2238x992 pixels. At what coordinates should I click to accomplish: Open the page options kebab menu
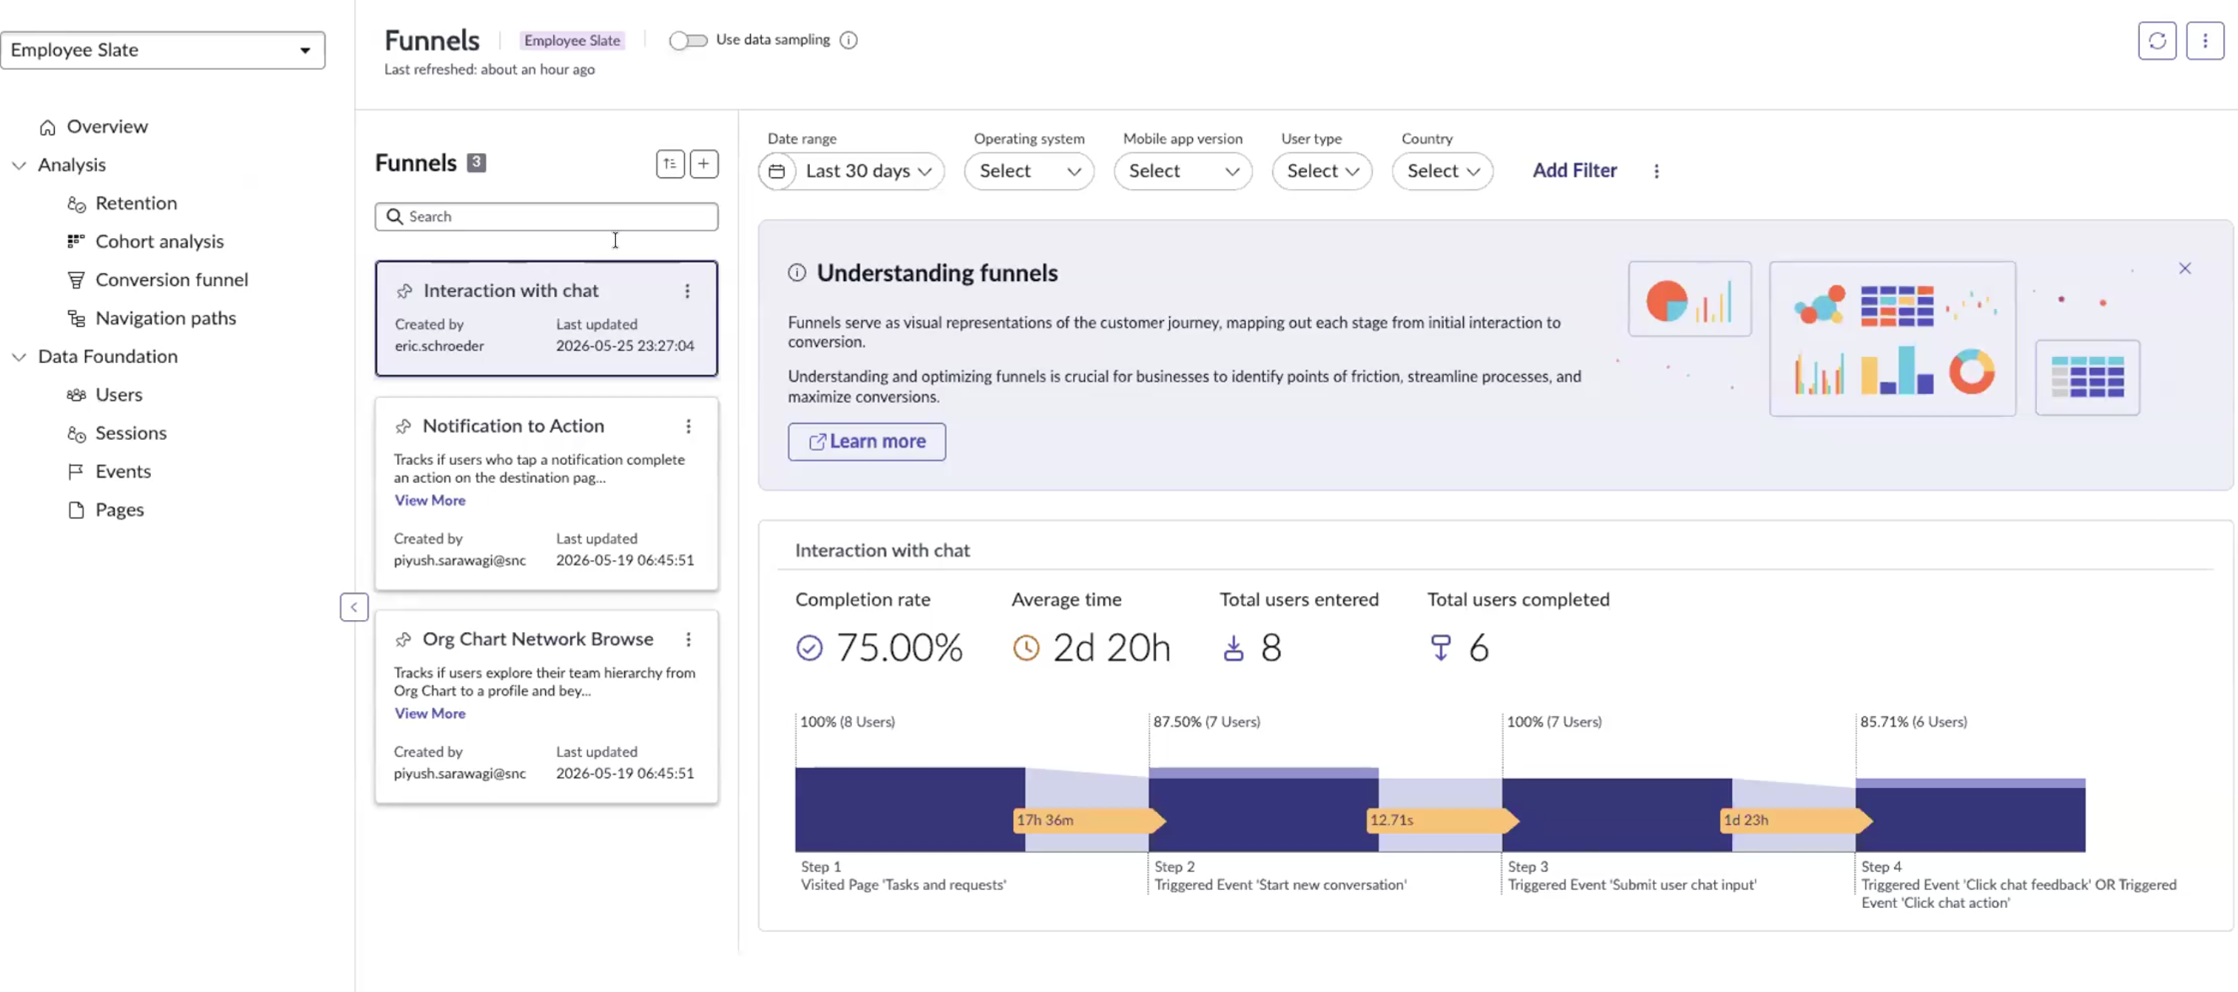[2204, 41]
